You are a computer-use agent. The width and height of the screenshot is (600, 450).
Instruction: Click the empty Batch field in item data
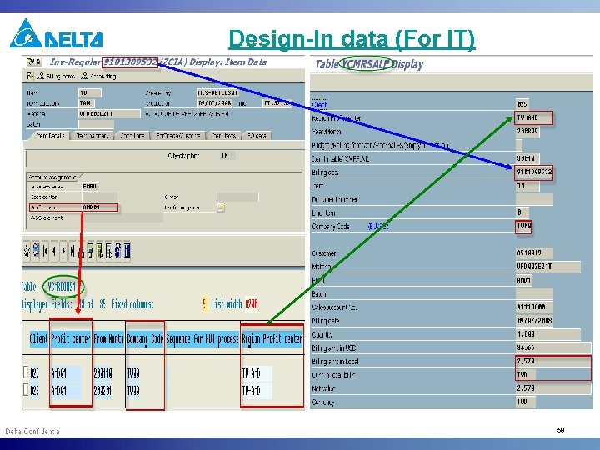tap(96, 124)
